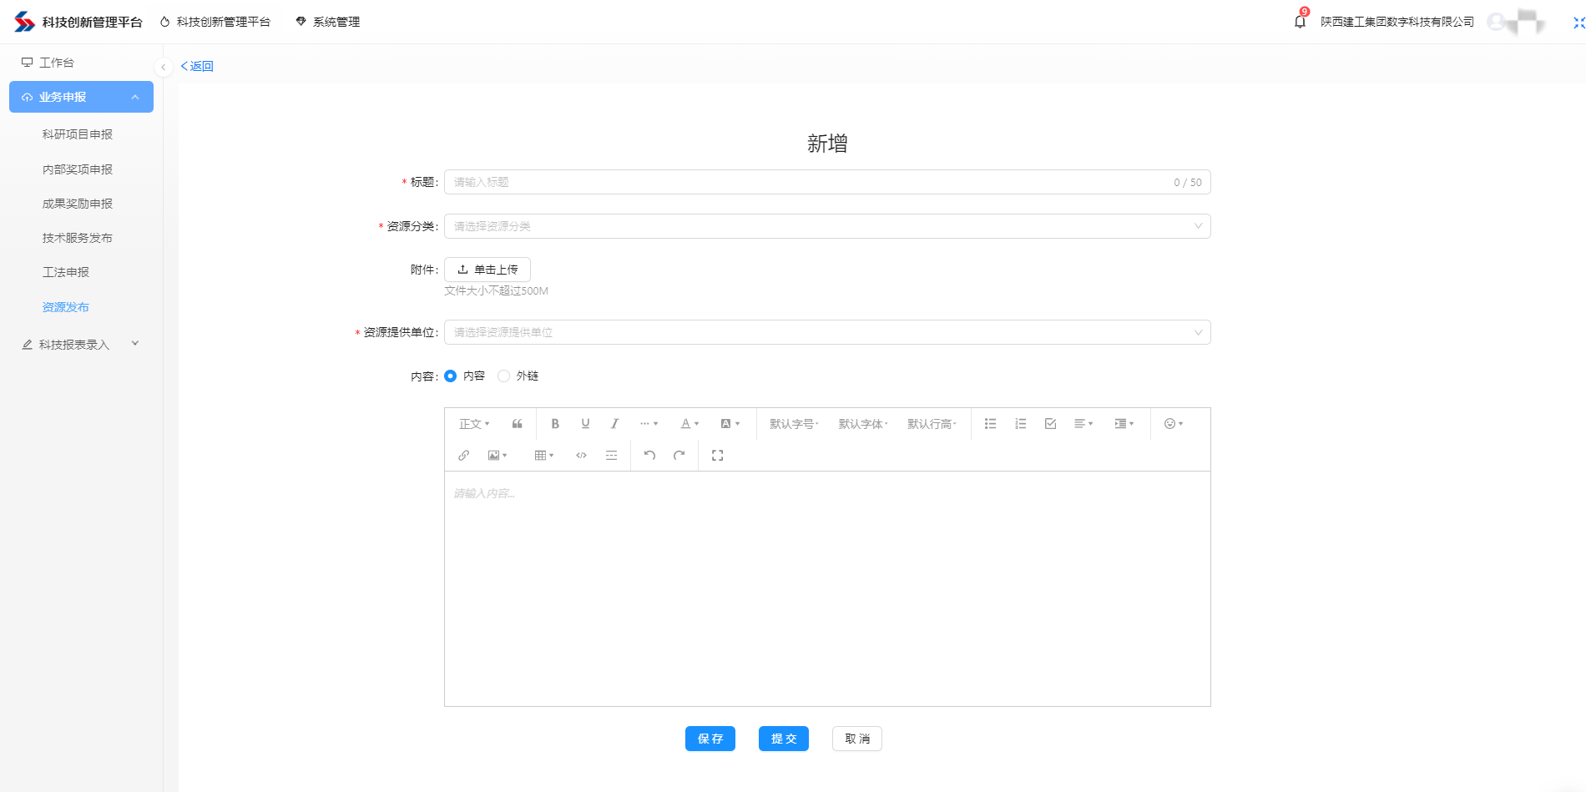Click the 提交 button
This screenshot has height=792, width=1586.
[x=783, y=739]
